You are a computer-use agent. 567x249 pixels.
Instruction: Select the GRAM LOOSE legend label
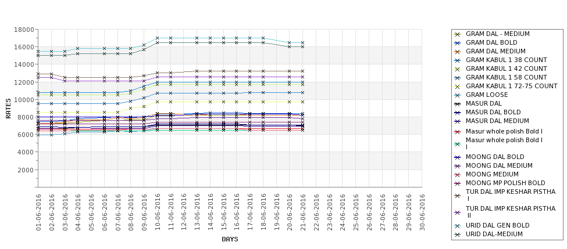(x=487, y=95)
